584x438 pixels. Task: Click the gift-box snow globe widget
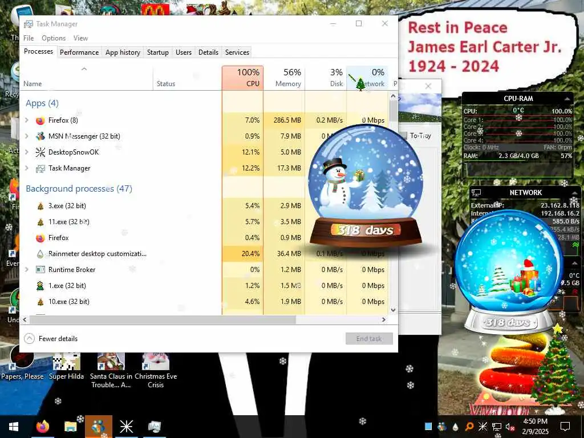click(509, 272)
